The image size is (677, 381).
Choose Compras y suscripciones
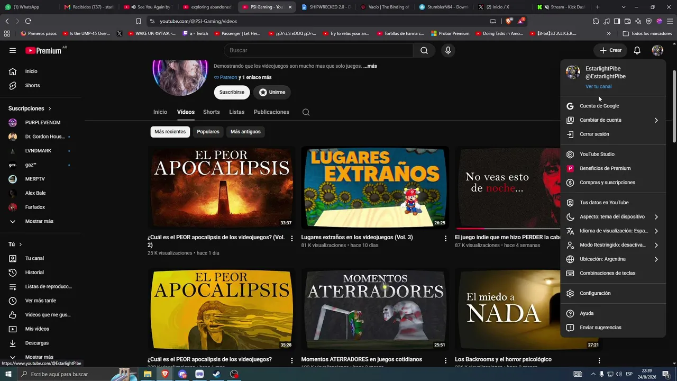click(x=613, y=183)
